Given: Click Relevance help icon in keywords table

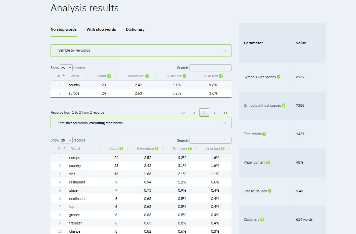Looking at the screenshot, I should [x=147, y=76].
